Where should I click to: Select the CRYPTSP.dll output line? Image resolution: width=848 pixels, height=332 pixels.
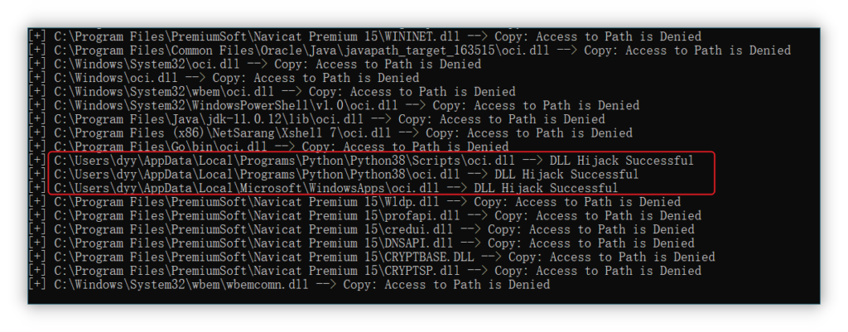(x=366, y=271)
